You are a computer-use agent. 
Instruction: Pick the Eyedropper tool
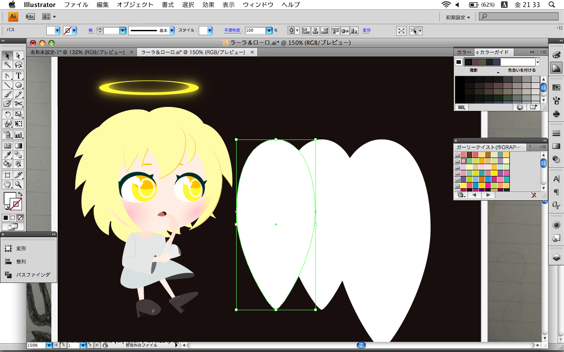click(x=7, y=155)
